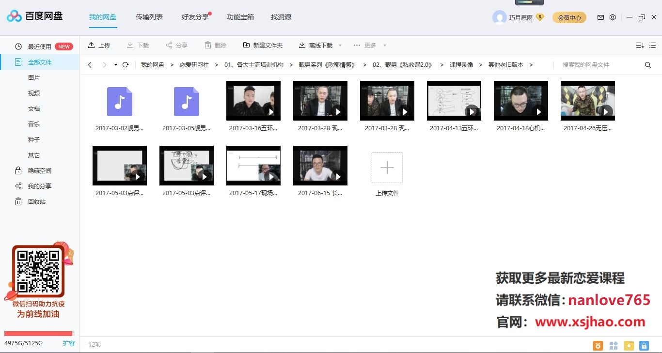The image size is (662, 353).
Task: Open navigation history dropdown arrow
Action: 115,65
